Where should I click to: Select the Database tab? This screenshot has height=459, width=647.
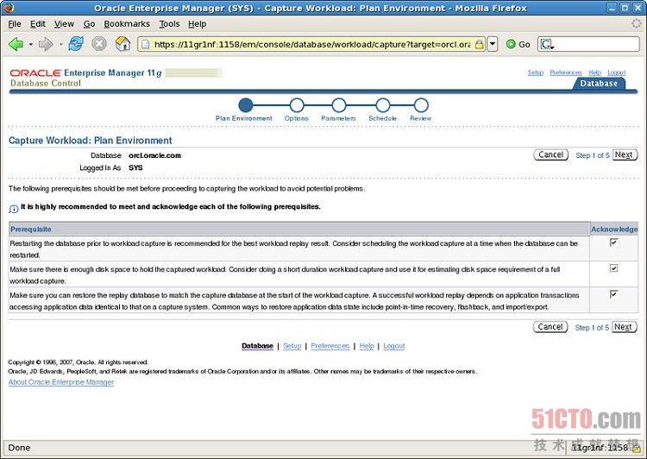pyautogui.click(x=598, y=84)
